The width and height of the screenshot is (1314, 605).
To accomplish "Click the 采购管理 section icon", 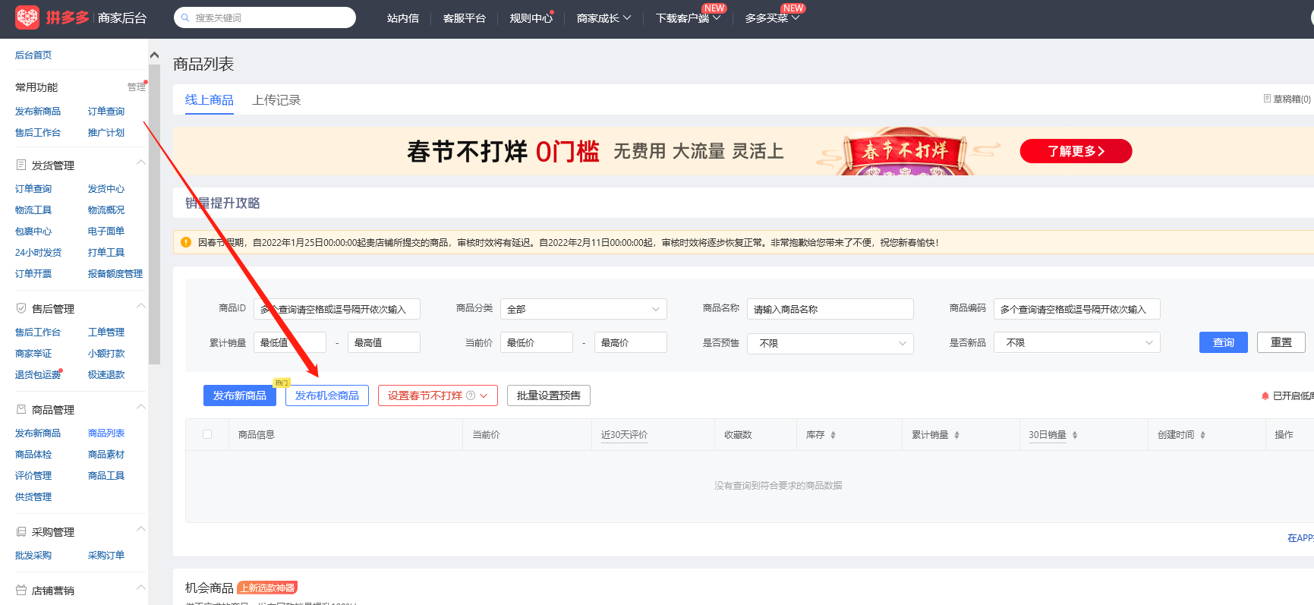I will pyautogui.click(x=21, y=531).
